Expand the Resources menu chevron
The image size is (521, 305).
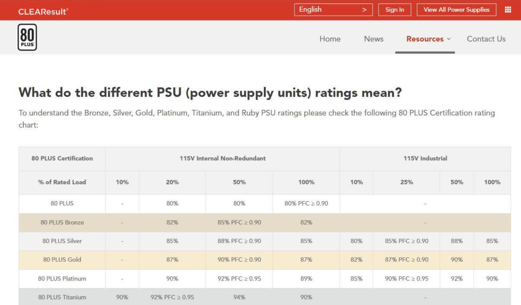[x=449, y=39]
